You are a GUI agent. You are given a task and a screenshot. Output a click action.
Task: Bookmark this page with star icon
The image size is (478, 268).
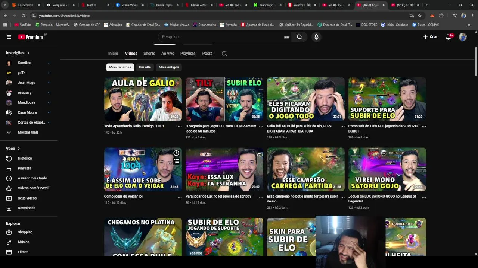point(420,16)
